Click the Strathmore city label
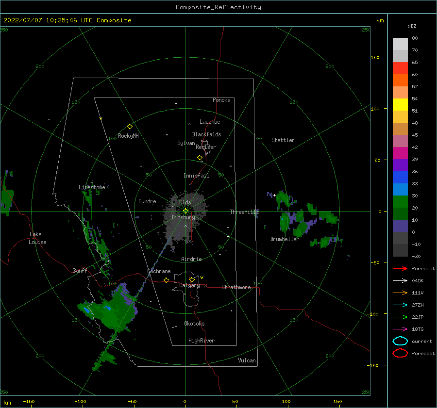 click(236, 287)
